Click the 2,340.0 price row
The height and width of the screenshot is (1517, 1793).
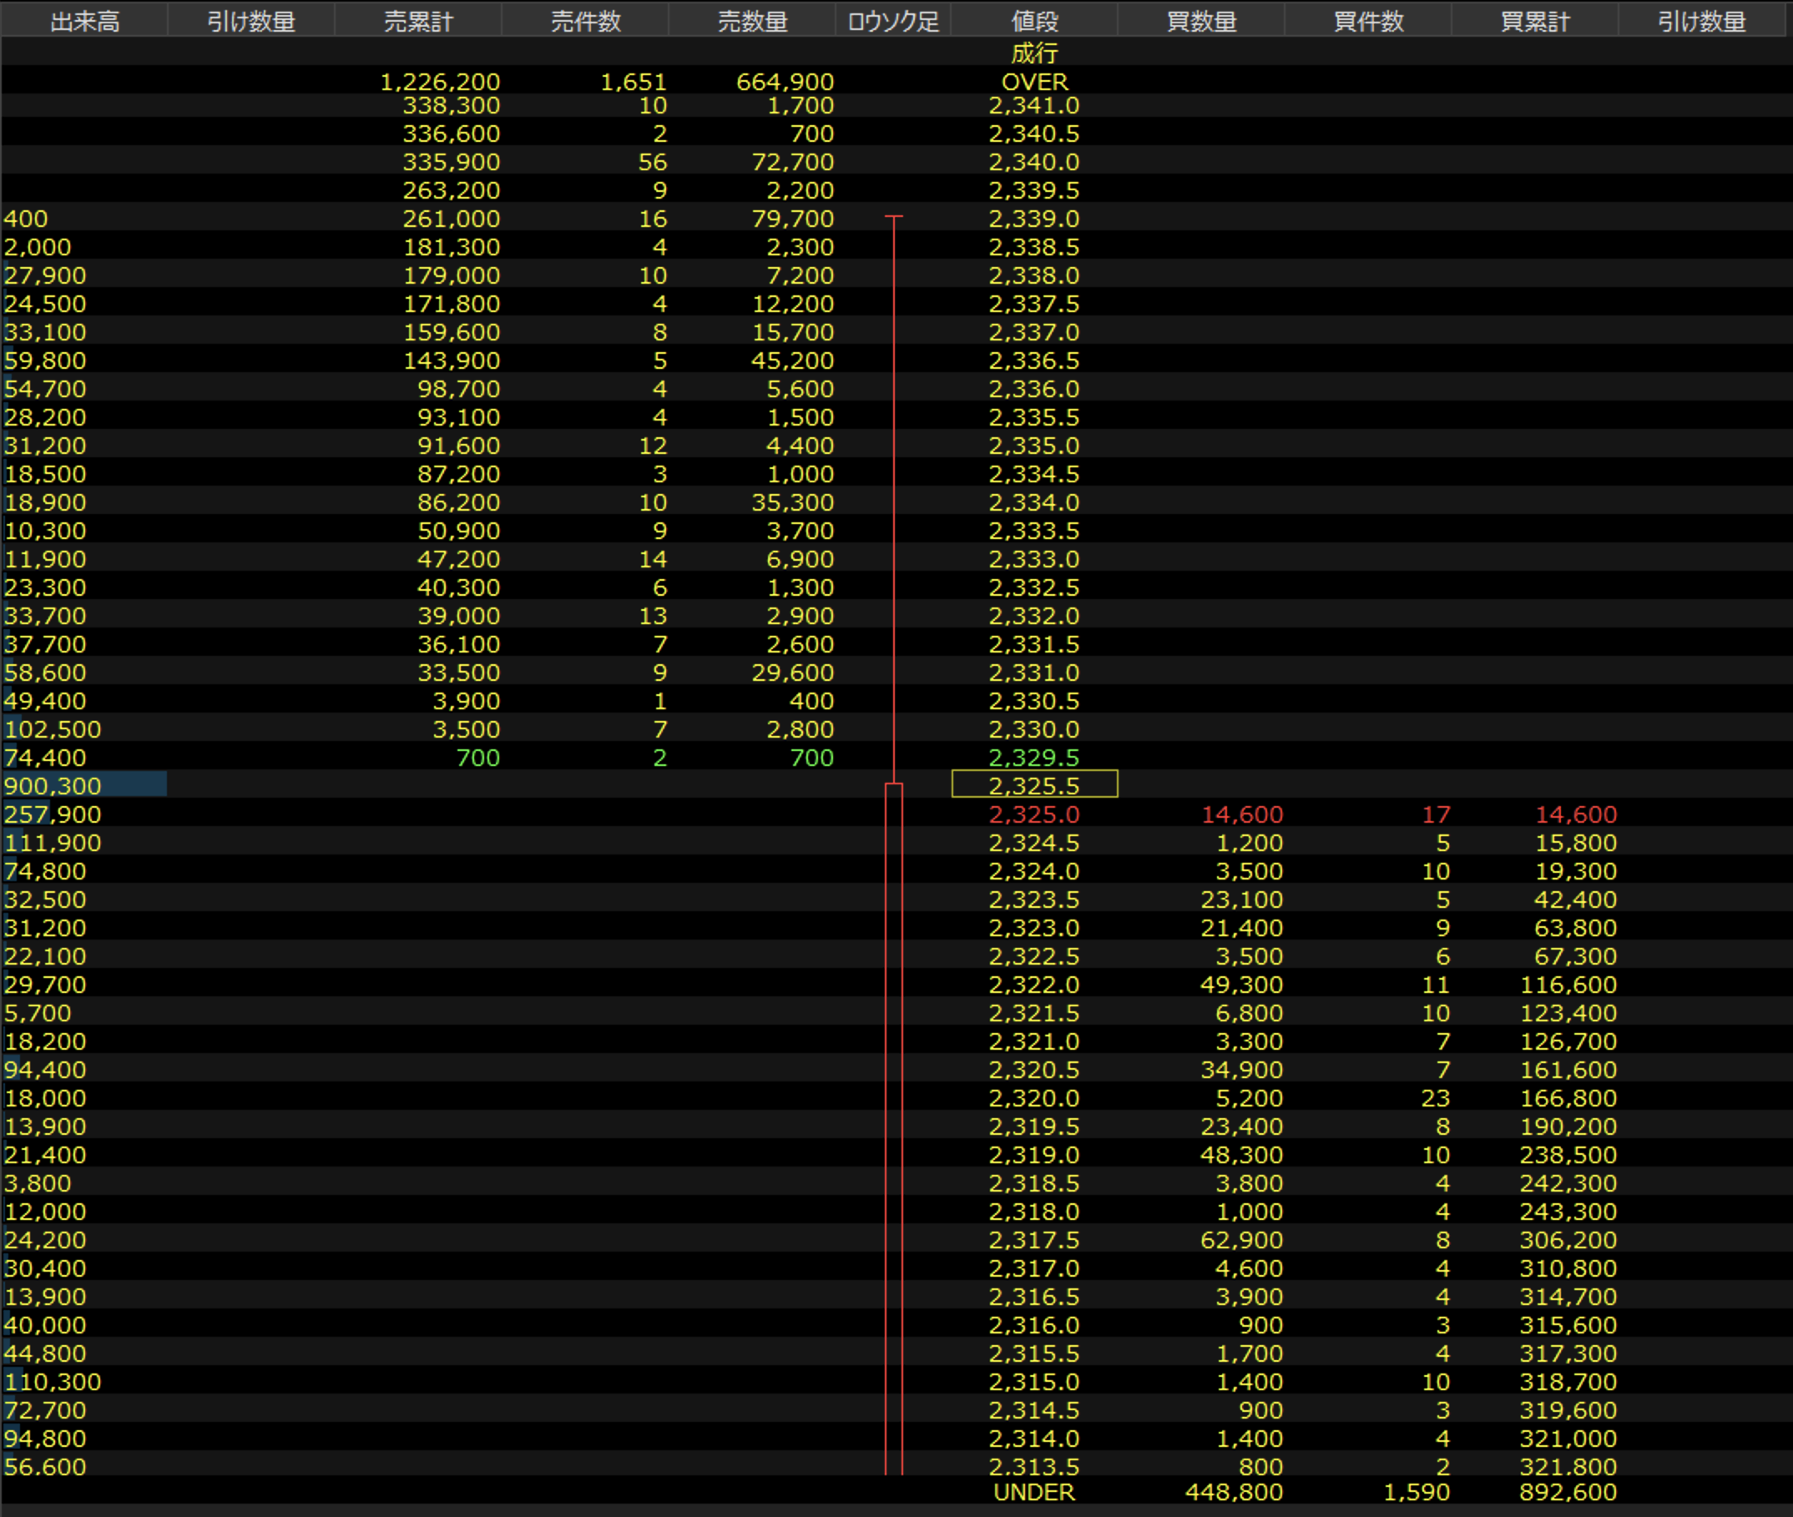coord(1034,162)
